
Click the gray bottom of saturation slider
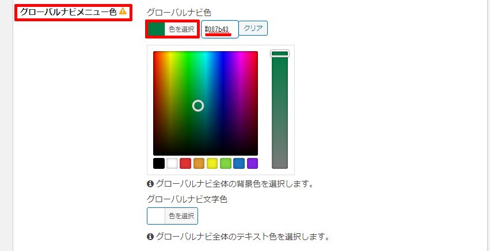[x=280, y=162]
